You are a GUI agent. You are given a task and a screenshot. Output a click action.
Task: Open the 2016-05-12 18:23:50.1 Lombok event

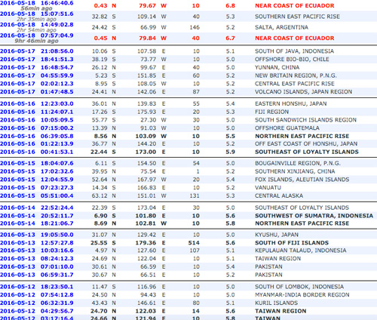(x=37, y=287)
